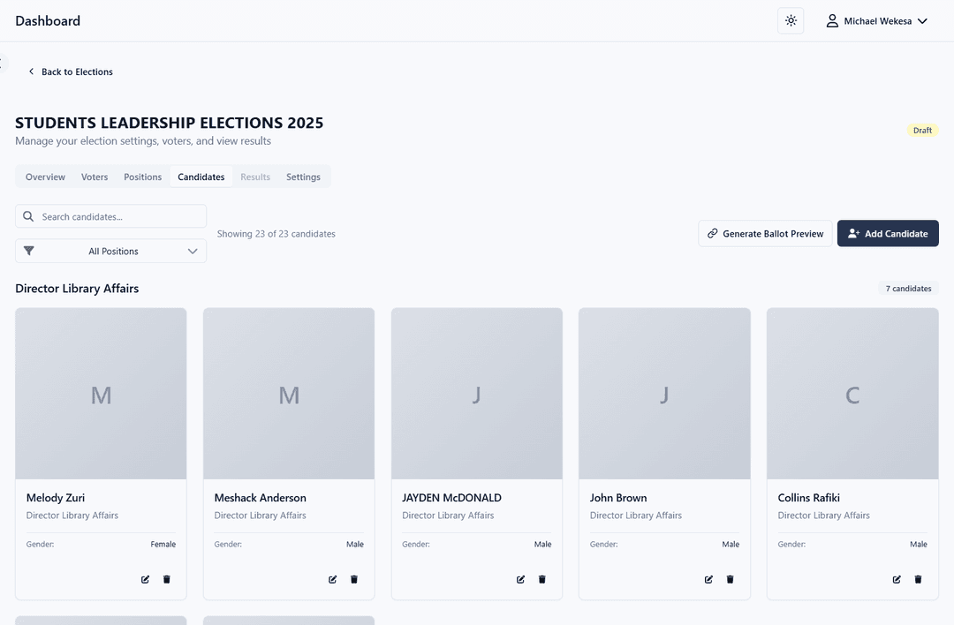
Task: Open the Positions tab
Action: 143,177
